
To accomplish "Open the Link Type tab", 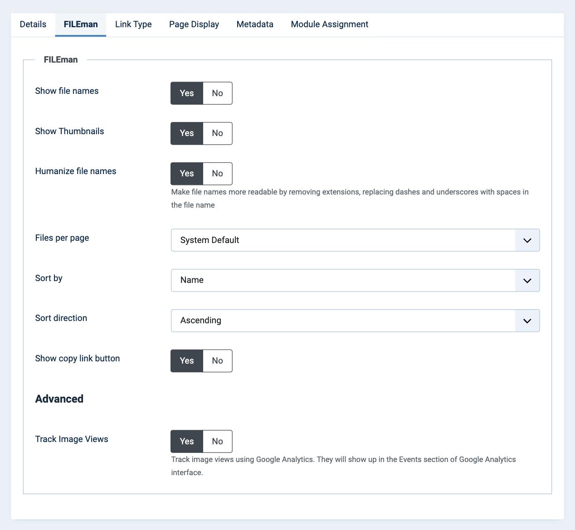I will tap(133, 24).
